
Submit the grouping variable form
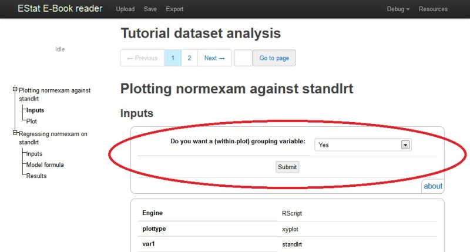[x=287, y=167]
